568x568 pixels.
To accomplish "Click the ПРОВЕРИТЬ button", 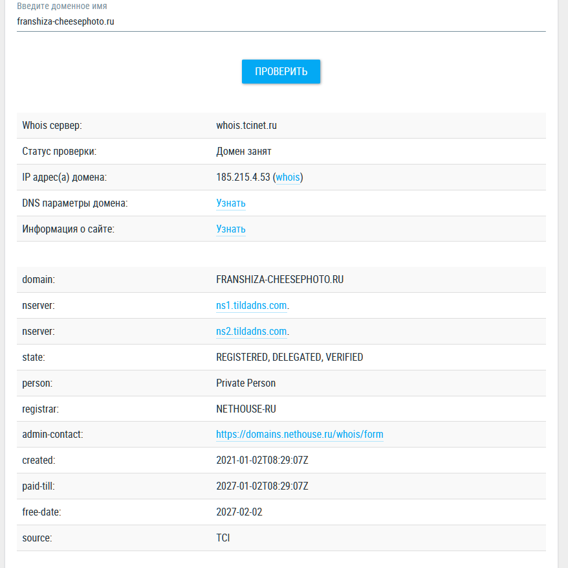I will [281, 71].
